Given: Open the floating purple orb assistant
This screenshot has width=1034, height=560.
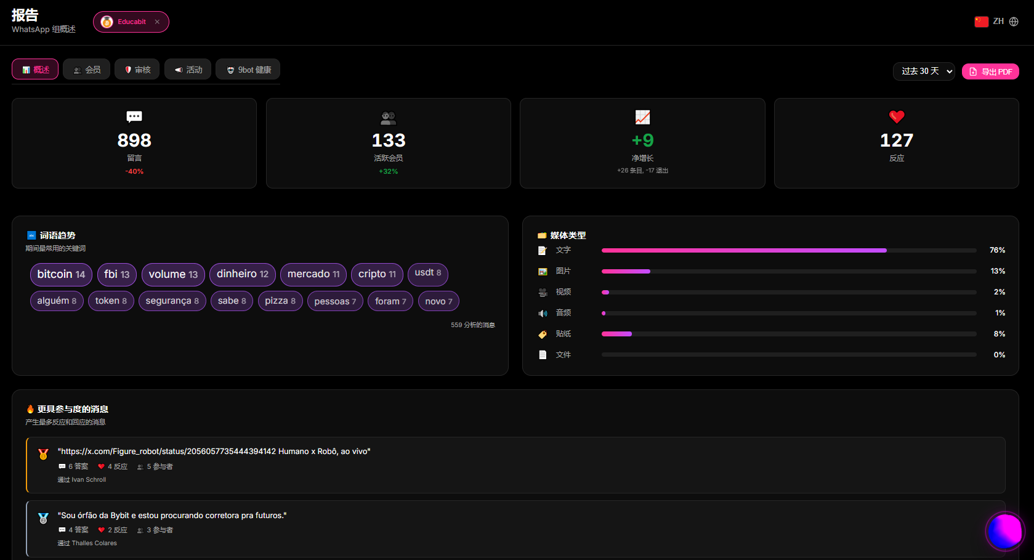Looking at the screenshot, I should (1005, 531).
